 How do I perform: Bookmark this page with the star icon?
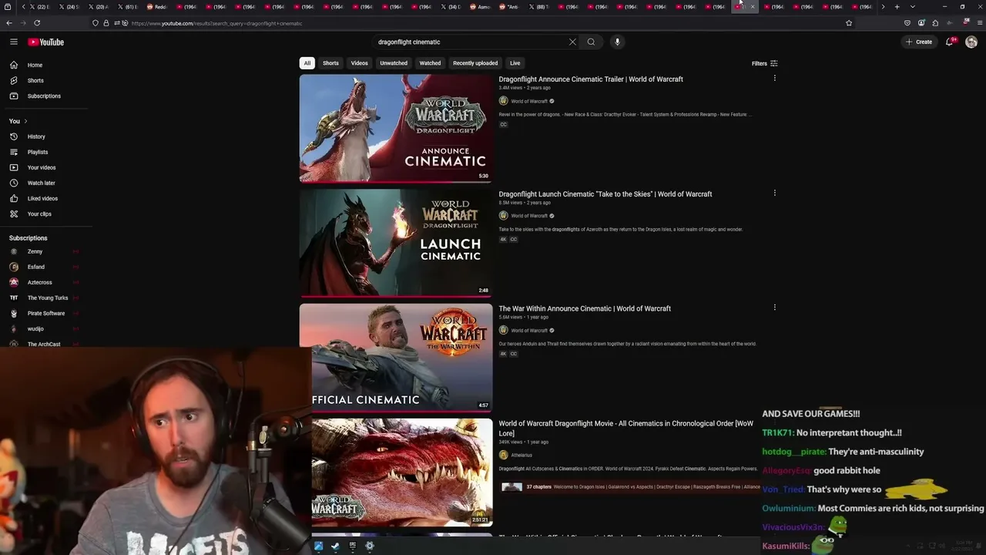point(849,23)
